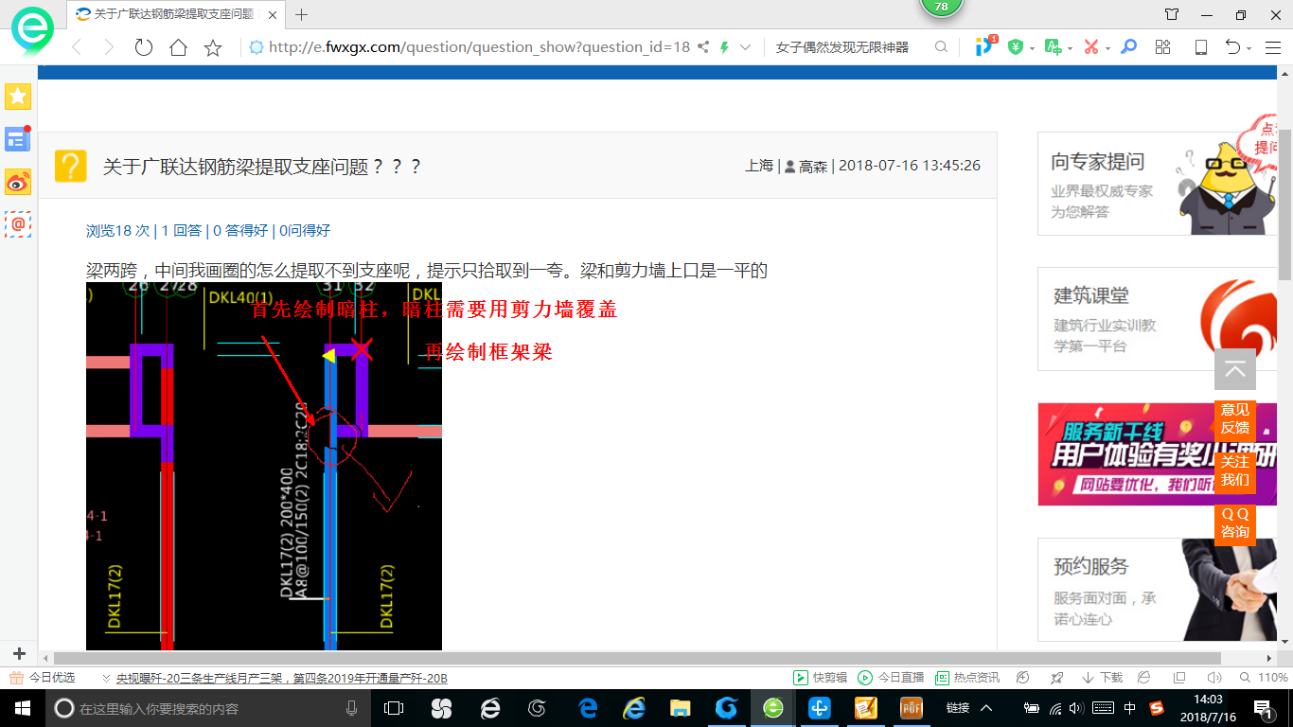Click the back-to-top arrow button
This screenshot has height=727, width=1293.
click(x=1235, y=369)
